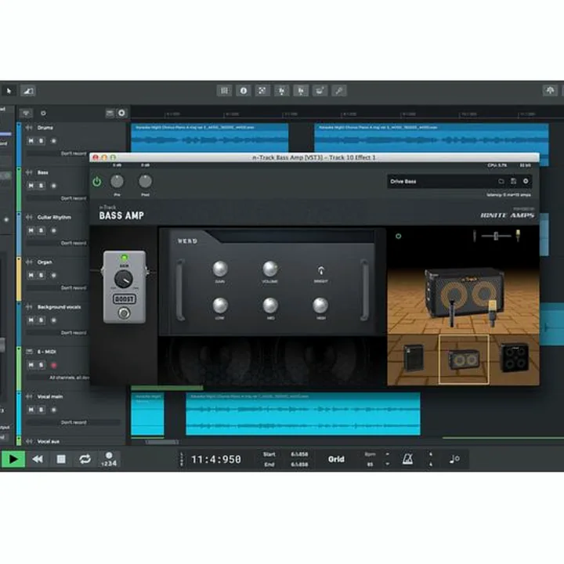This screenshot has width=564, height=564.
Task: Toggle loop playback
Action: (x=85, y=459)
